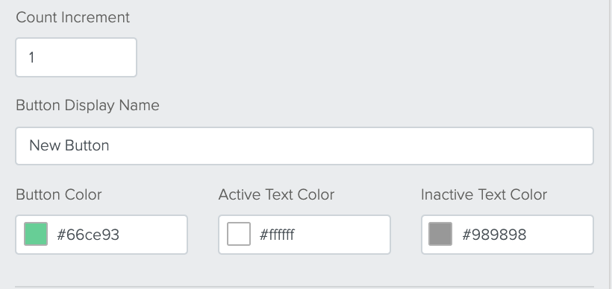This screenshot has height=289, width=612.
Task: Click the Button Color label
Action: coord(58,194)
